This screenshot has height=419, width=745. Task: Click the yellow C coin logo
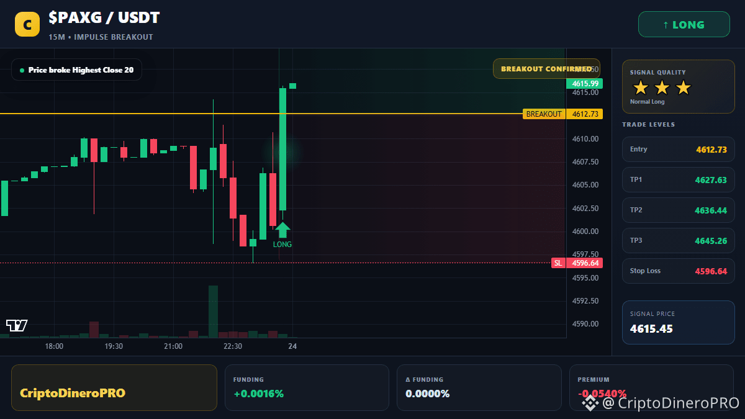tap(27, 25)
